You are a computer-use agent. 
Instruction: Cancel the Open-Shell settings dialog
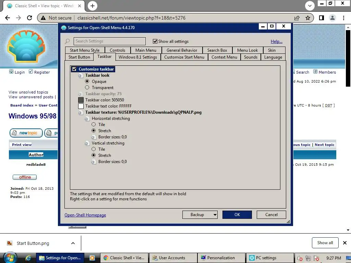point(271,215)
